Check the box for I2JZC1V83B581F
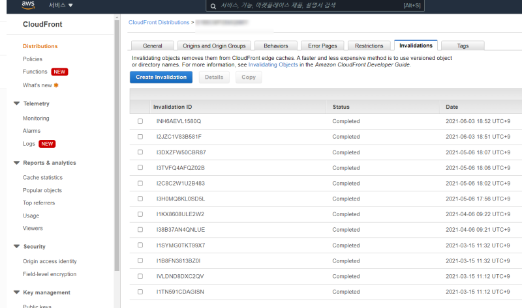 [x=140, y=137]
